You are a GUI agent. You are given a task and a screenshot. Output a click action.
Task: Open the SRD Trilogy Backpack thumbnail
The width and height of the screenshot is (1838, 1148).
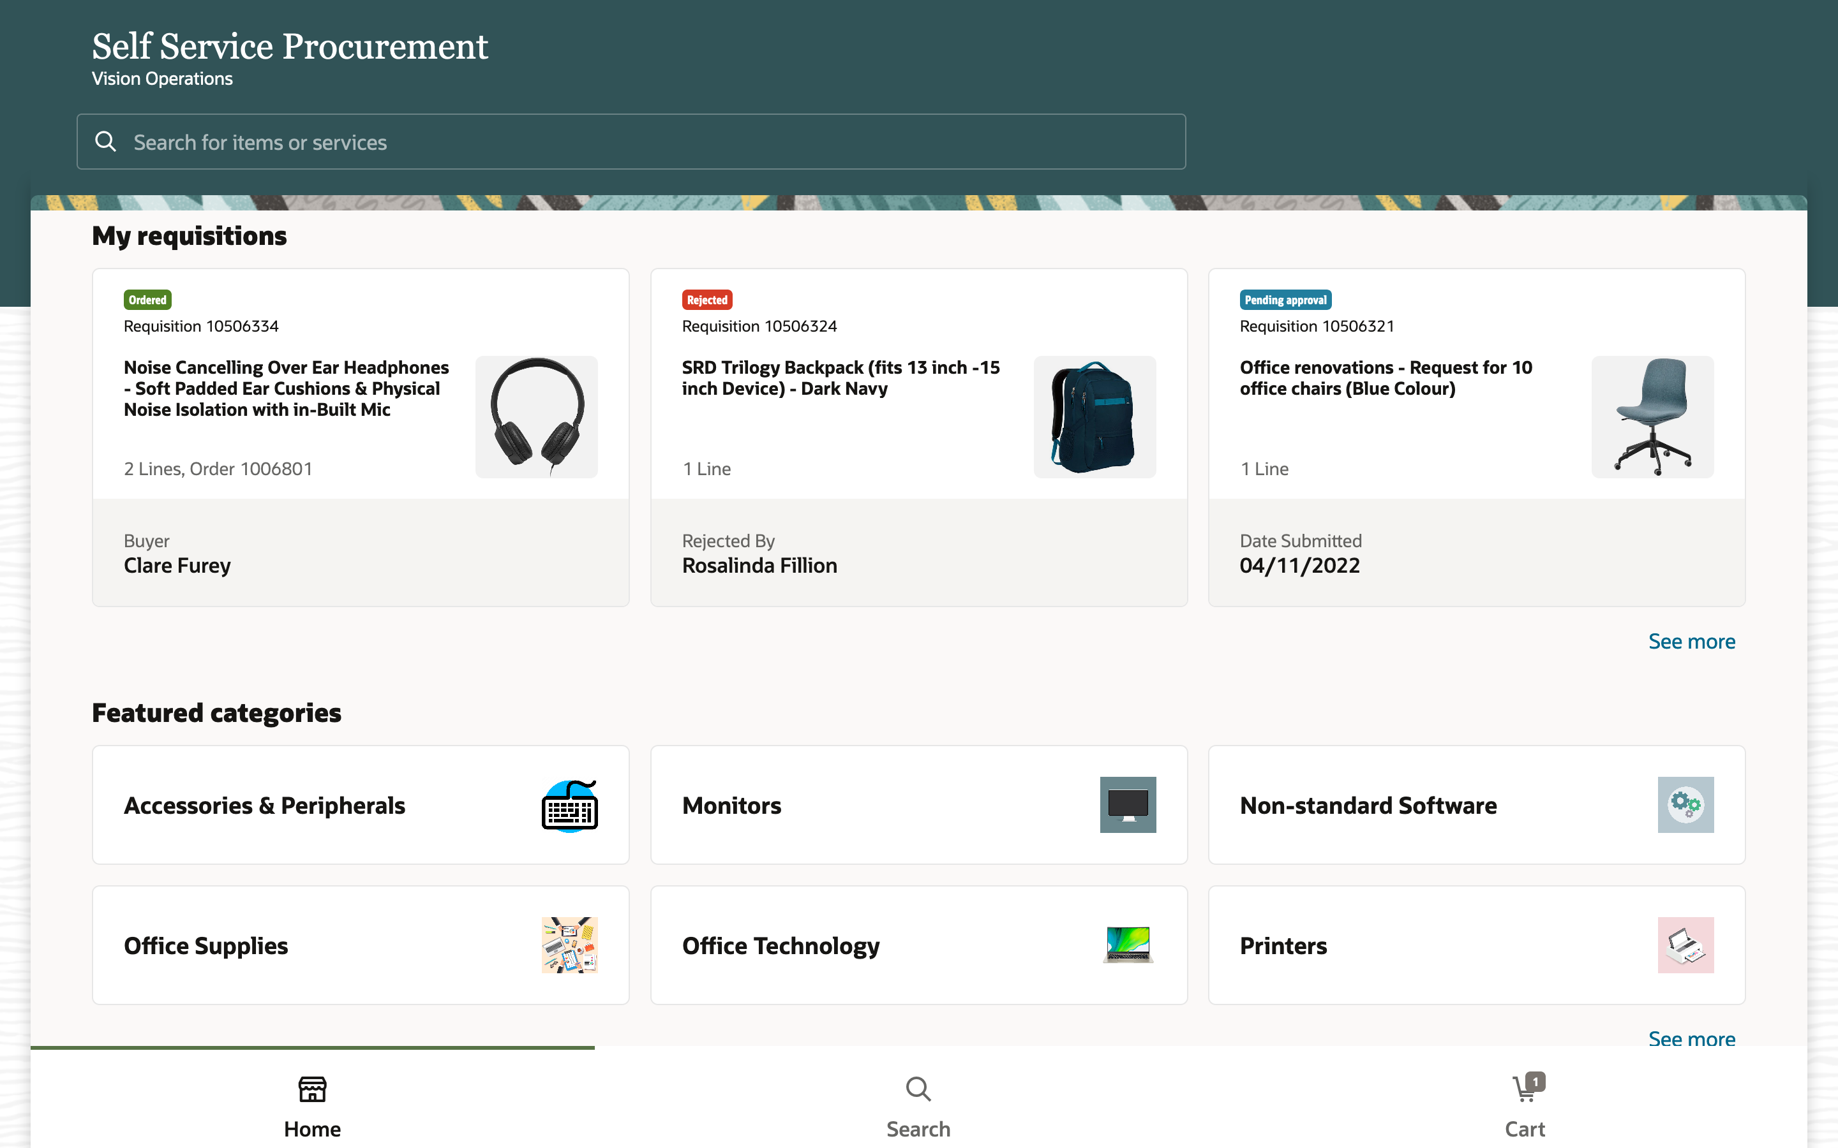tap(1095, 417)
